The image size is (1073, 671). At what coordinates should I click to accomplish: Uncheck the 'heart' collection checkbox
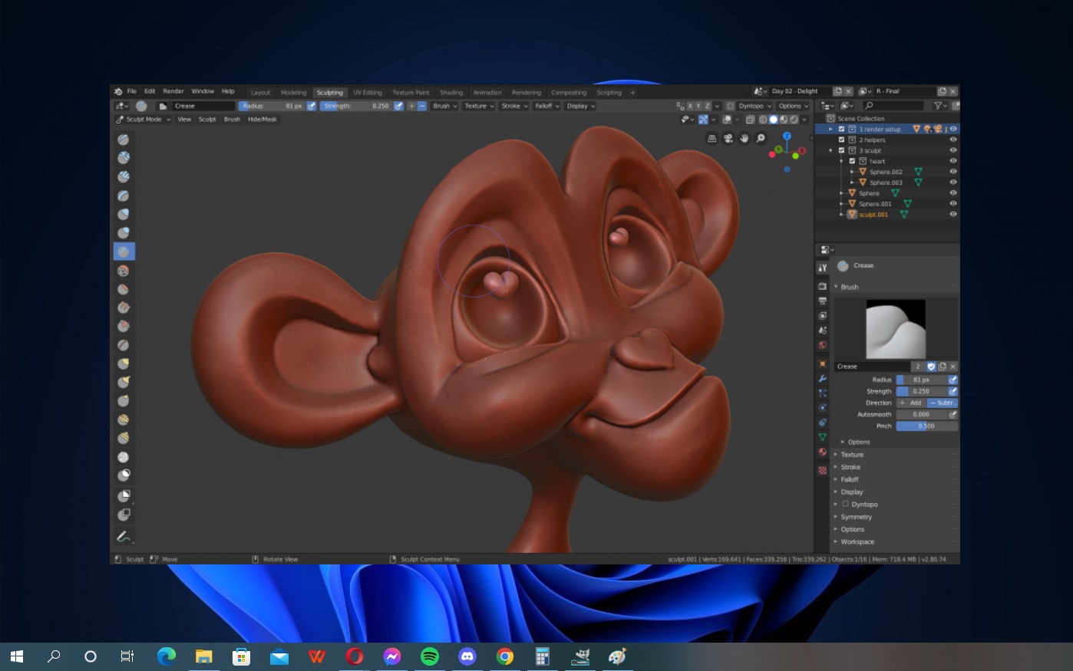click(x=852, y=161)
